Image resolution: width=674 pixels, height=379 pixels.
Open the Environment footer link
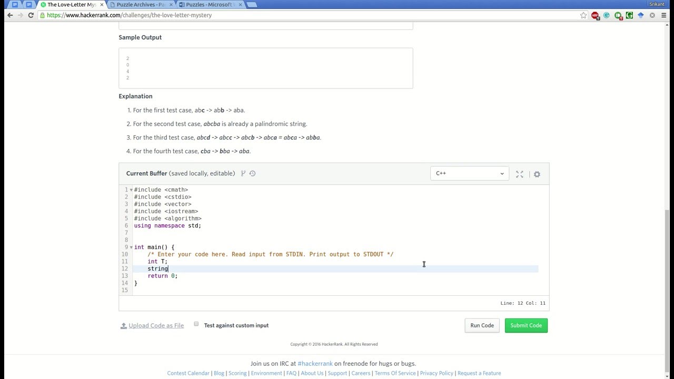pos(266,373)
